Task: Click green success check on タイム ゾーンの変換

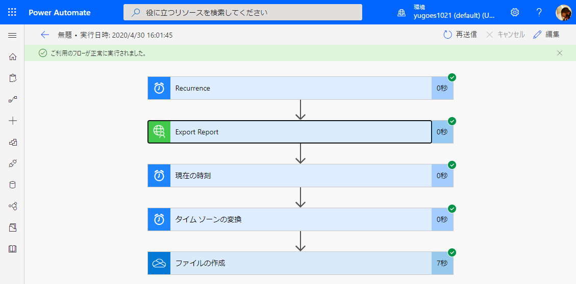Action: pyautogui.click(x=452, y=209)
